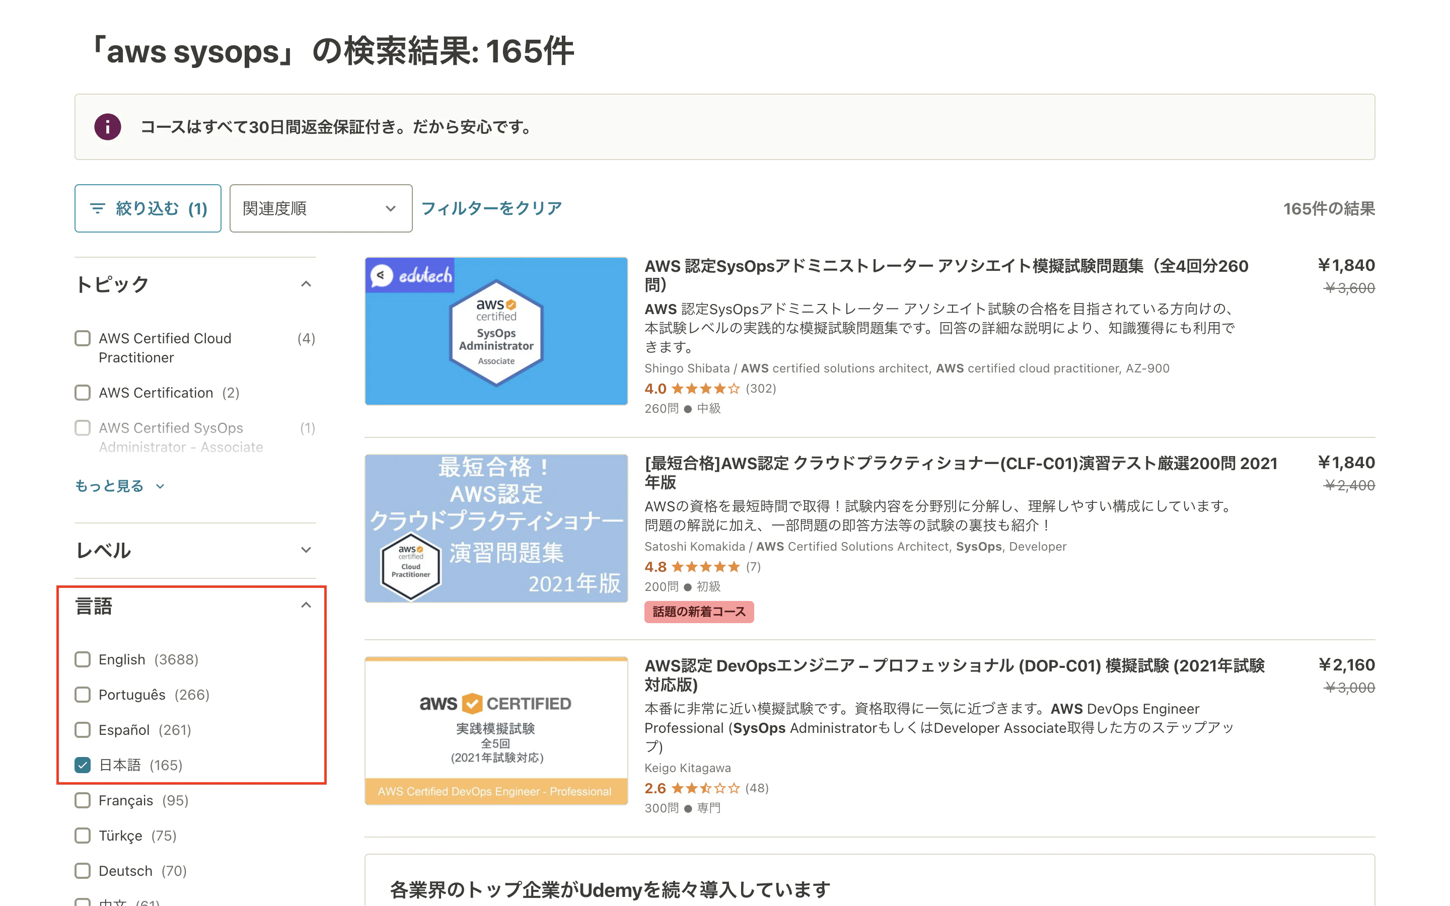The image size is (1450, 906).
Task: Check the English language filter
Action: (83, 659)
